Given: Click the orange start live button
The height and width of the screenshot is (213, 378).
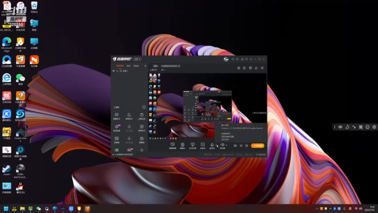Looking at the screenshot, I should click(x=258, y=146).
